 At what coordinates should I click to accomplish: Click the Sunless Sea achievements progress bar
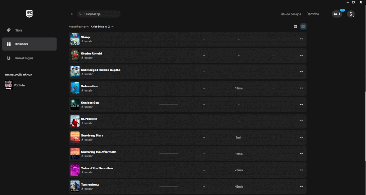coord(168,104)
